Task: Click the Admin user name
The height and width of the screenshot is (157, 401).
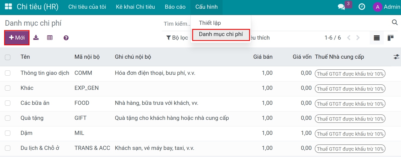Action: [x=392, y=7]
